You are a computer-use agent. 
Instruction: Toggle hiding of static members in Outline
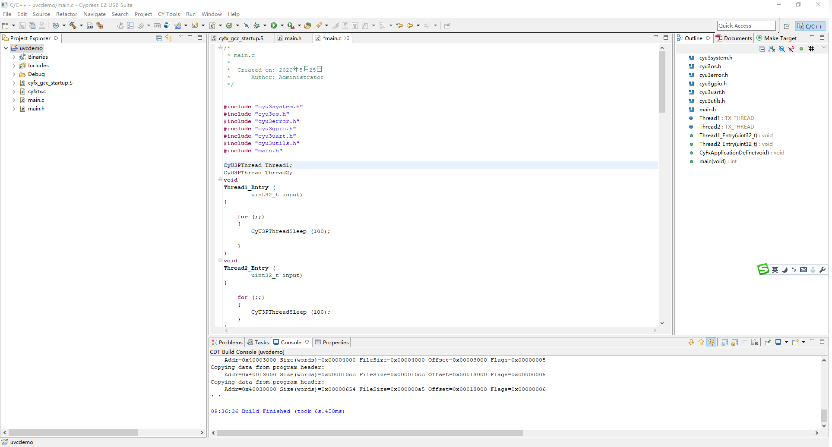point(791,49)
